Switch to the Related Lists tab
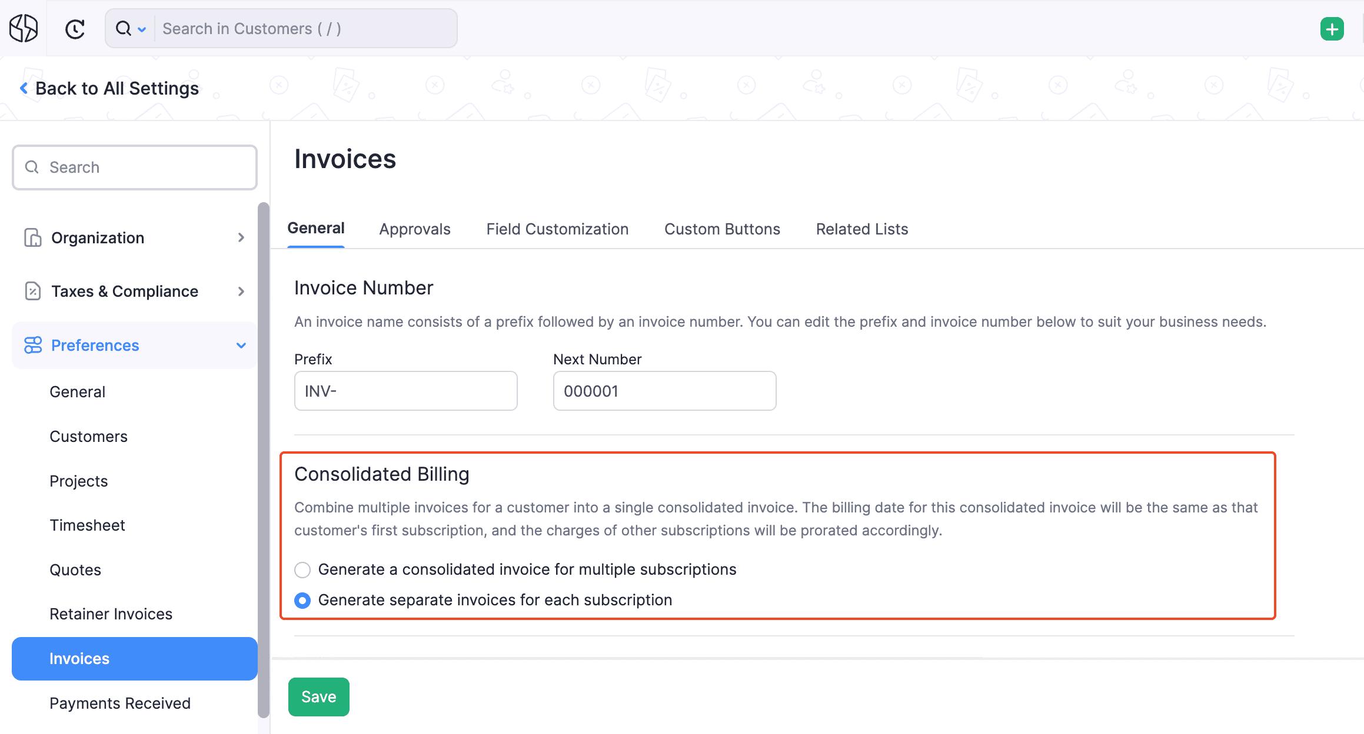The width and height of the screenshot is (1364, 734). (x=862, y=229)
